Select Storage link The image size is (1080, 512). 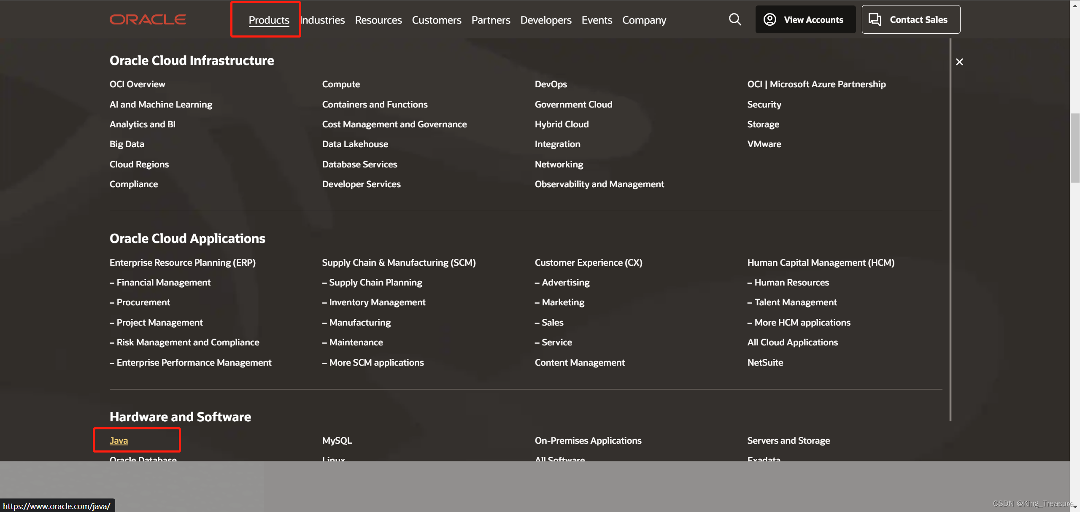[763, 124]
